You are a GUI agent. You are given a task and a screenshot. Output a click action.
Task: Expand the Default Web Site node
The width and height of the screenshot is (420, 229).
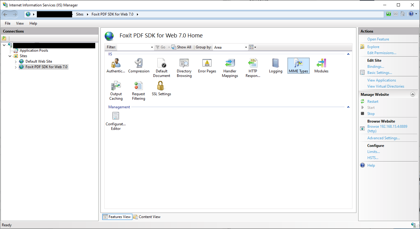(x=16, y=62)
